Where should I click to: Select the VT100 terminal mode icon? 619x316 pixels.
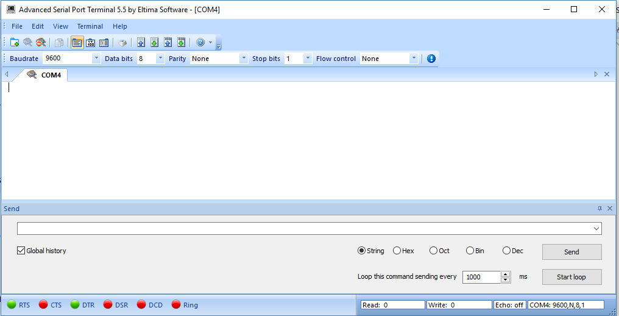click(x=91, y=43)
